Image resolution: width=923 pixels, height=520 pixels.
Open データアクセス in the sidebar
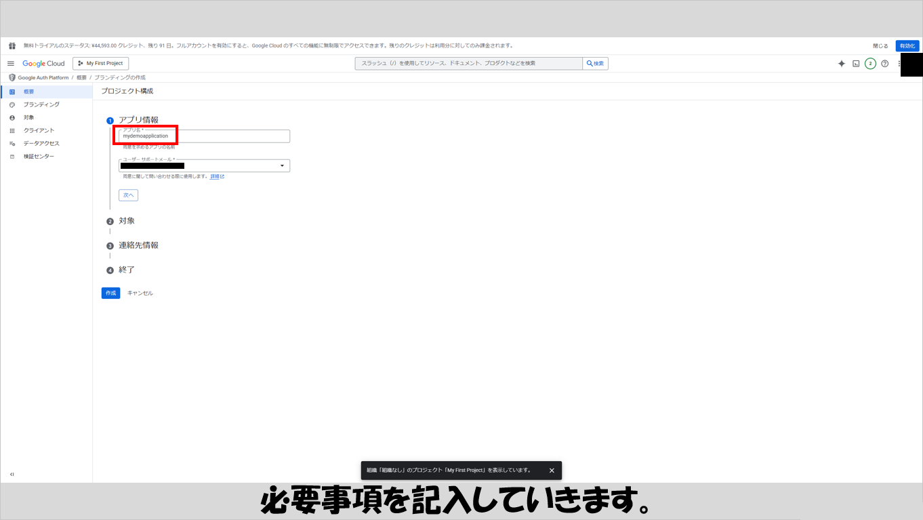pos(41,143)
